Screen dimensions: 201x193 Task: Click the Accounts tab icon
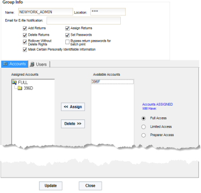coord(5,64)
